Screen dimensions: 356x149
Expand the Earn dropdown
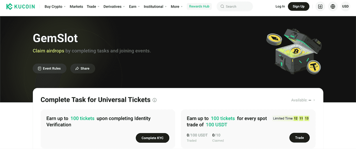135,7
